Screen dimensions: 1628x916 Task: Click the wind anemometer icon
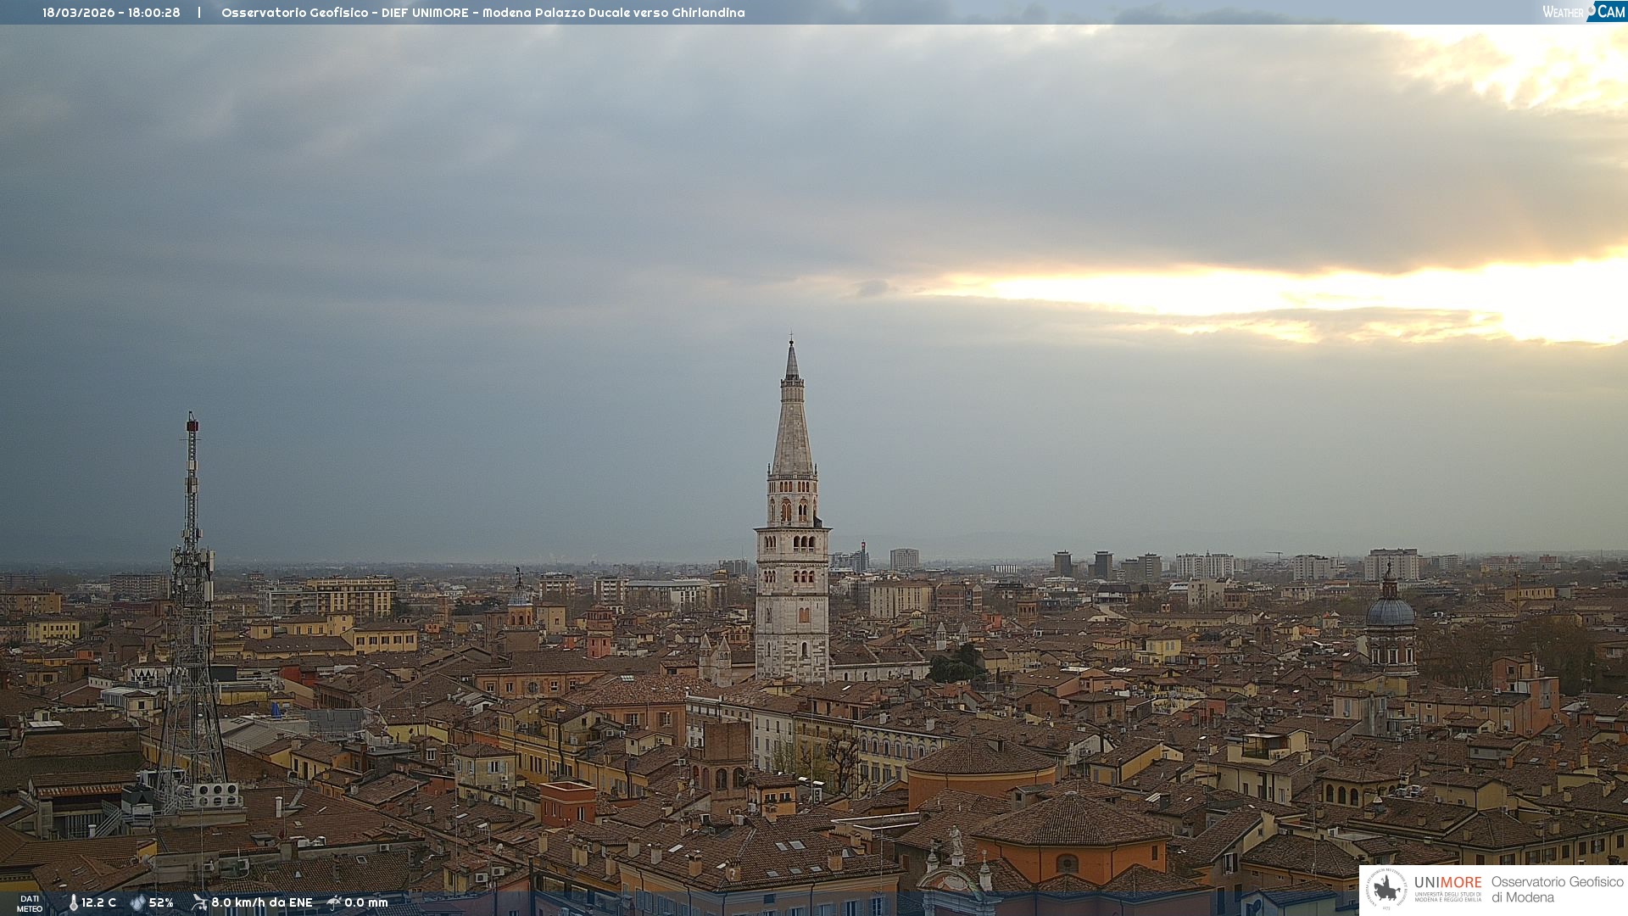pos(199,902)
